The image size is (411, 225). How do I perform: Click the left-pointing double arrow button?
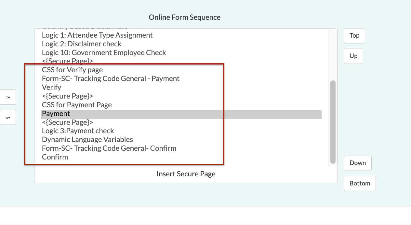pyautogui.click(x=8, y=117)
